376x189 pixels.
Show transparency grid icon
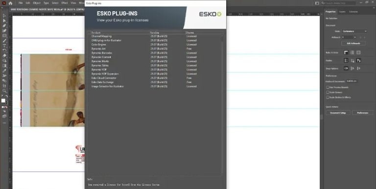[358, 52]
